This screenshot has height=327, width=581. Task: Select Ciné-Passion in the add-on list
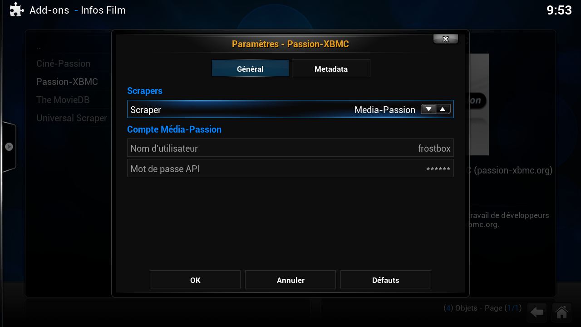click(64, 64)
